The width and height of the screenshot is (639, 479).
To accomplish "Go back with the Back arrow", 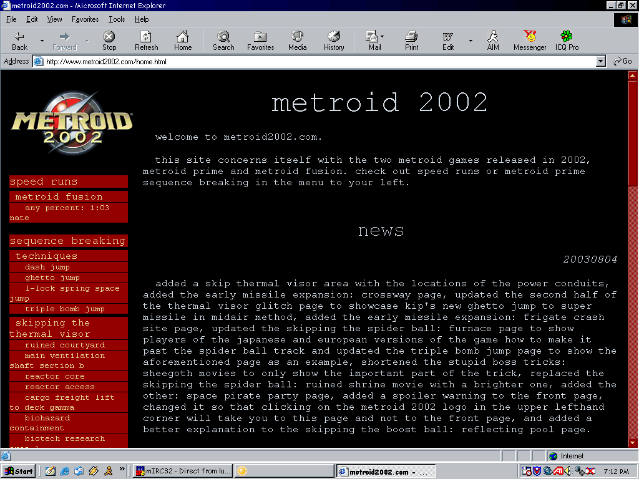I will pos(19,41).
